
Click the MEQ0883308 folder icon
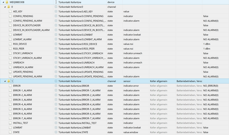click(7, 2)
